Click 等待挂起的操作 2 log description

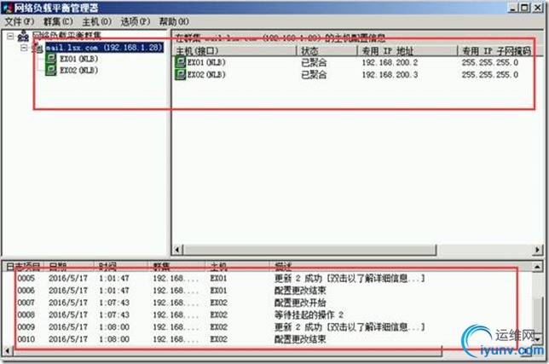click(309, 315)
